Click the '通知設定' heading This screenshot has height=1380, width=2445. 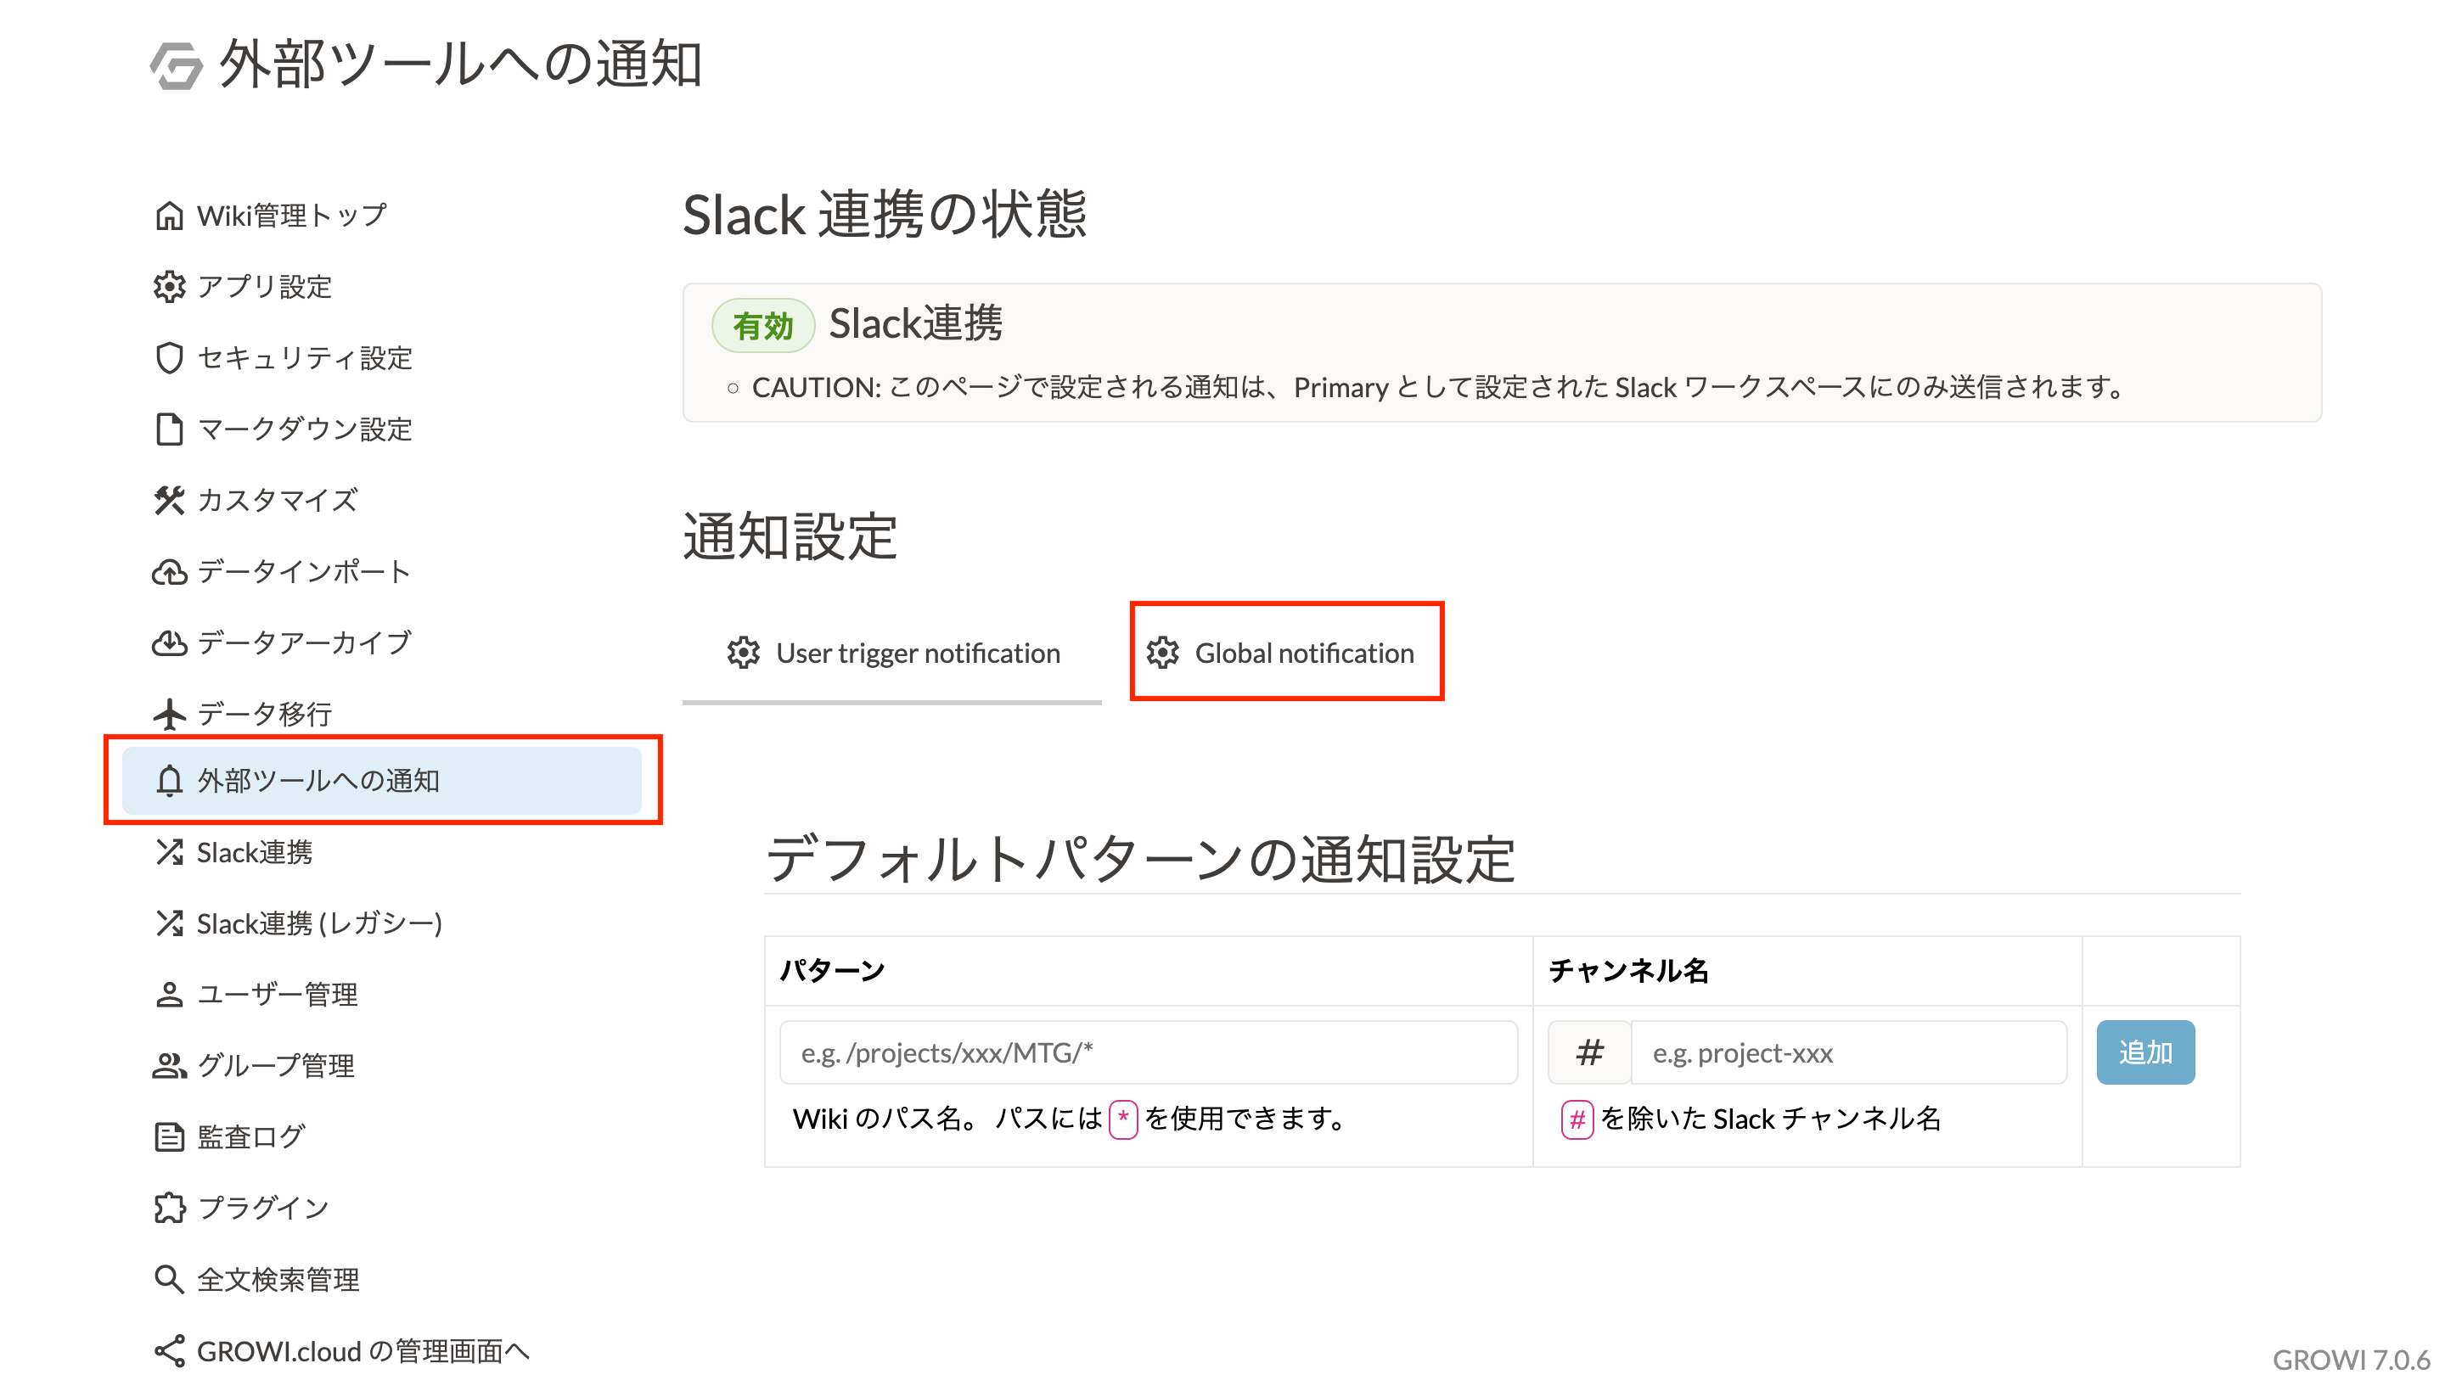[790, 537]
